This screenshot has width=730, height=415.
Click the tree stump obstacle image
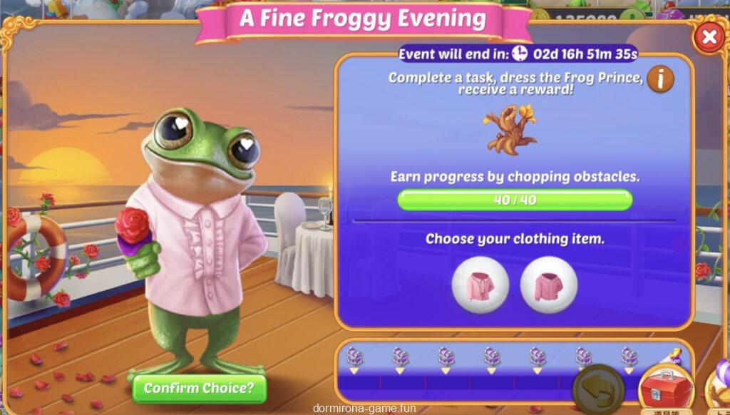510,130
